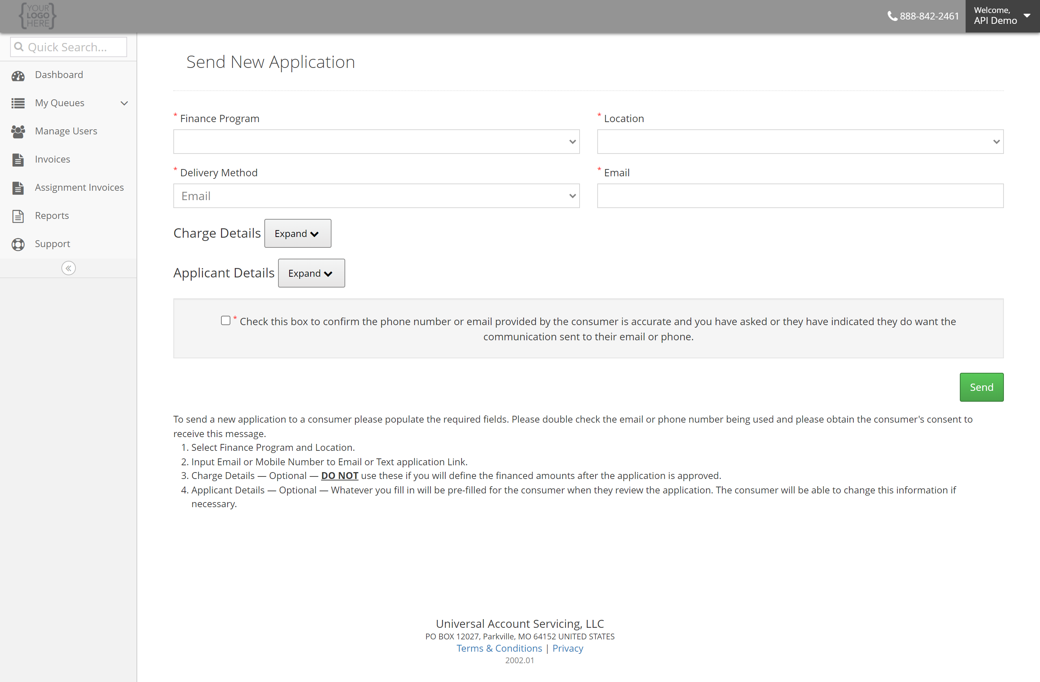Screen dimensions: 1040x682
Task: Click the DO NOT underlined text
Action: 339,476
